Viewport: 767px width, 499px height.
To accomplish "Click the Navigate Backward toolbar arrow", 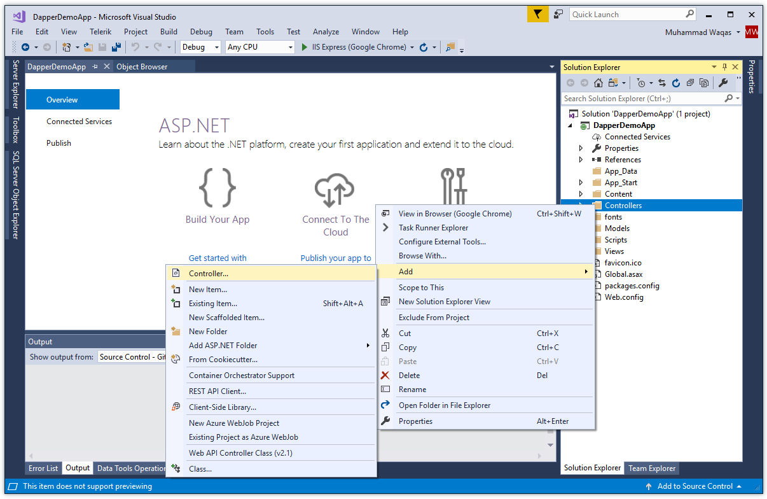I will point(25,47).
